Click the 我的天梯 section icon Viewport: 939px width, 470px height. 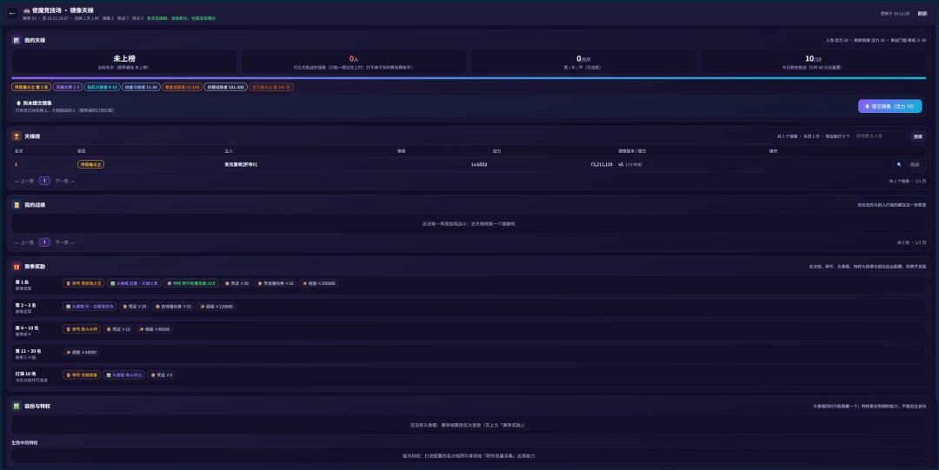coord(17,40)
